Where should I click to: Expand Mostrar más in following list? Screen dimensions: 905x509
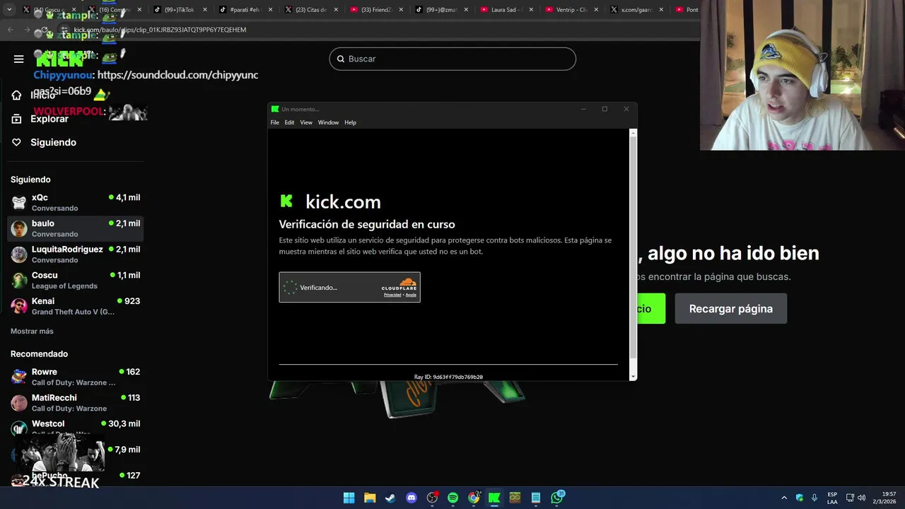click(x=32, y=331)
